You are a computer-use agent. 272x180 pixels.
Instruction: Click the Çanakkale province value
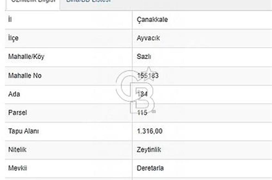point(152,20)
